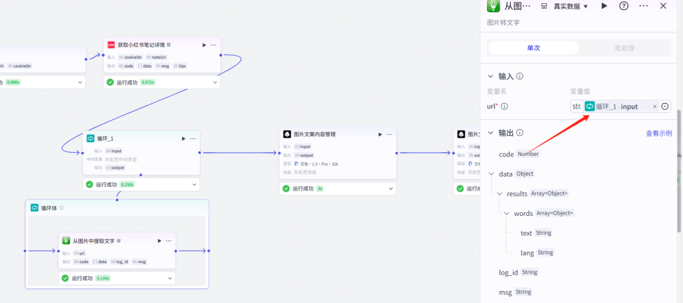683x303 pixels.
Task: Collapse the words Array tree node
Action: [507, 213]
